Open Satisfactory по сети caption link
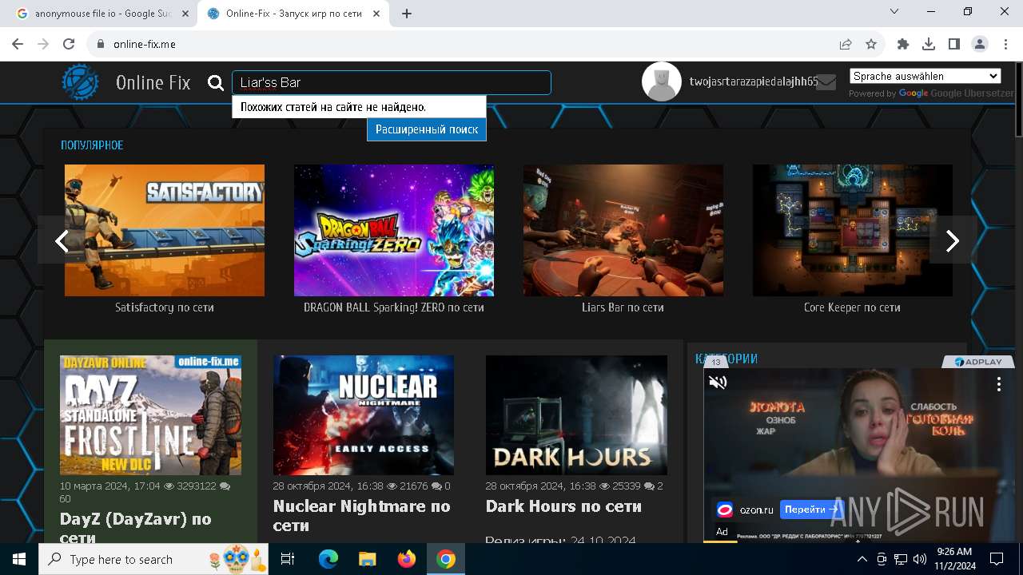This screenshot has width=1023, height=575. click(165, 307)
